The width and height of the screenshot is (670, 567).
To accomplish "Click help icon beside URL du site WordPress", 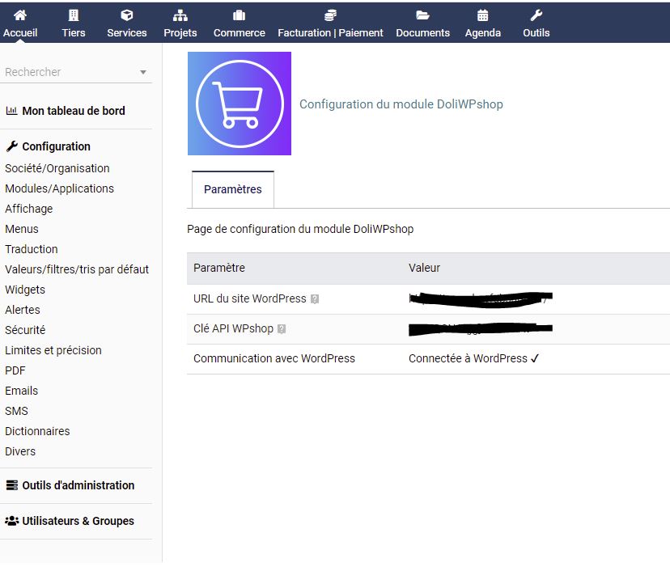I will click(x=315, y=299).
